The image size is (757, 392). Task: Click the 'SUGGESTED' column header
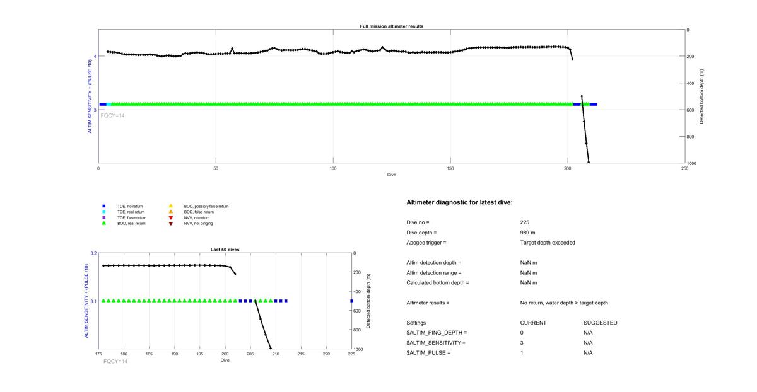(600, 323)
